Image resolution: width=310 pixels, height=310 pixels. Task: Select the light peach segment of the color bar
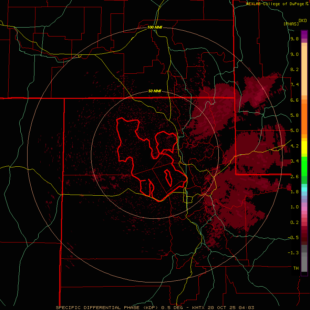(x=304, y=71)
